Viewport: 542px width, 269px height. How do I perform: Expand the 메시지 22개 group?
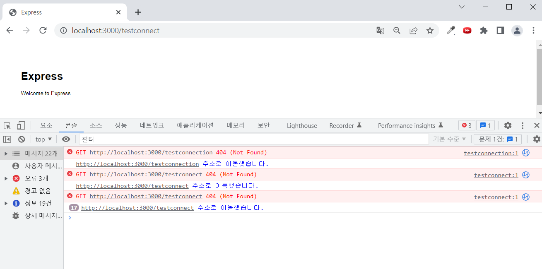click(x=6, y=154)
